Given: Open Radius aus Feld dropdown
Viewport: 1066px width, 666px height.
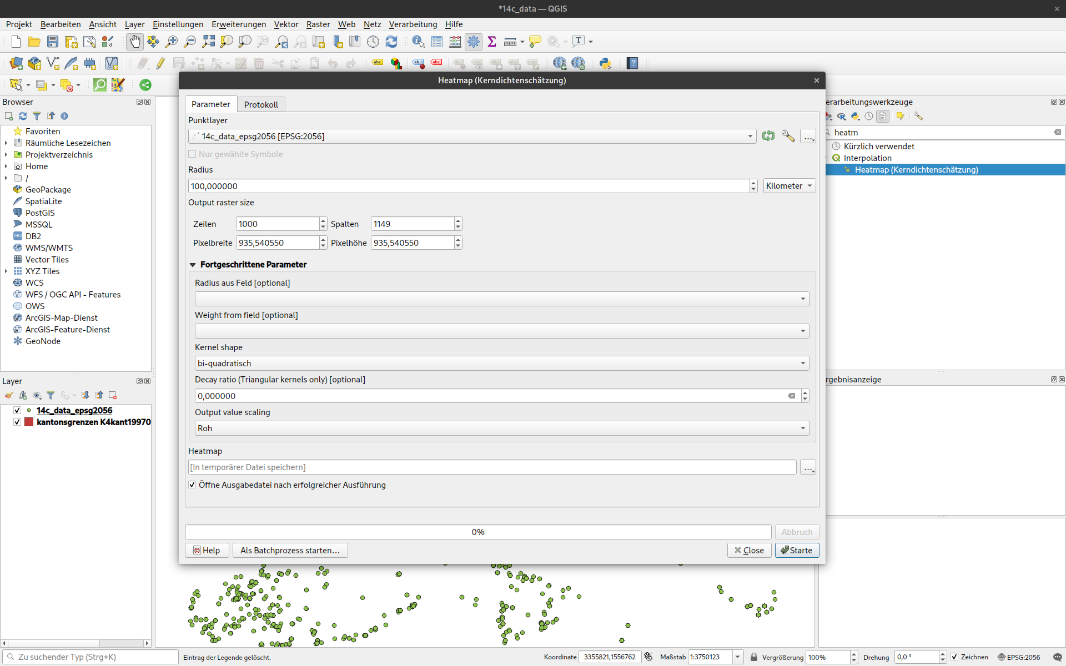Looking at the screenshot, I should [502, 299].
